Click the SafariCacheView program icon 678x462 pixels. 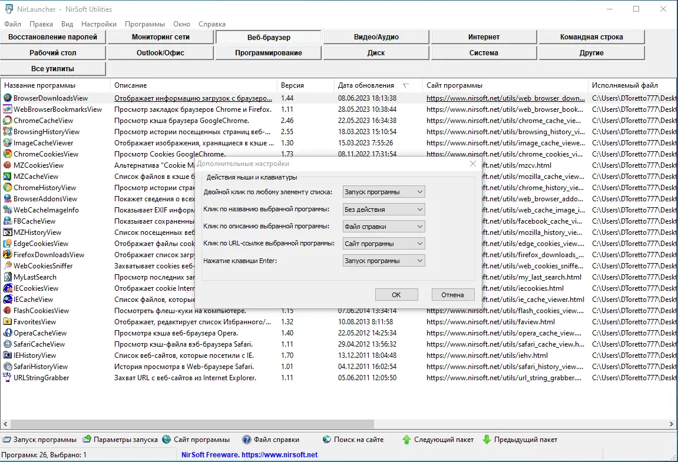[7, 344]
